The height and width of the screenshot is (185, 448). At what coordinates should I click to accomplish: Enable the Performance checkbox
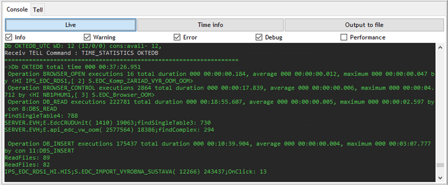[x=344, y=37]
